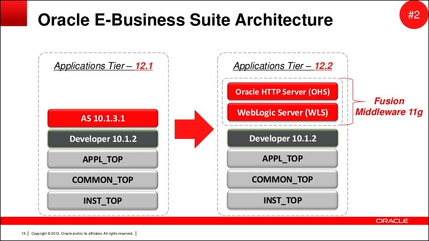
Task: Click APPL_TOP box in 12.1 tier
Action: coord(103,159)
